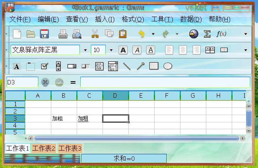Cancel the cell edit with X button
Screen dimensions: 258x168
coord(45,82)
